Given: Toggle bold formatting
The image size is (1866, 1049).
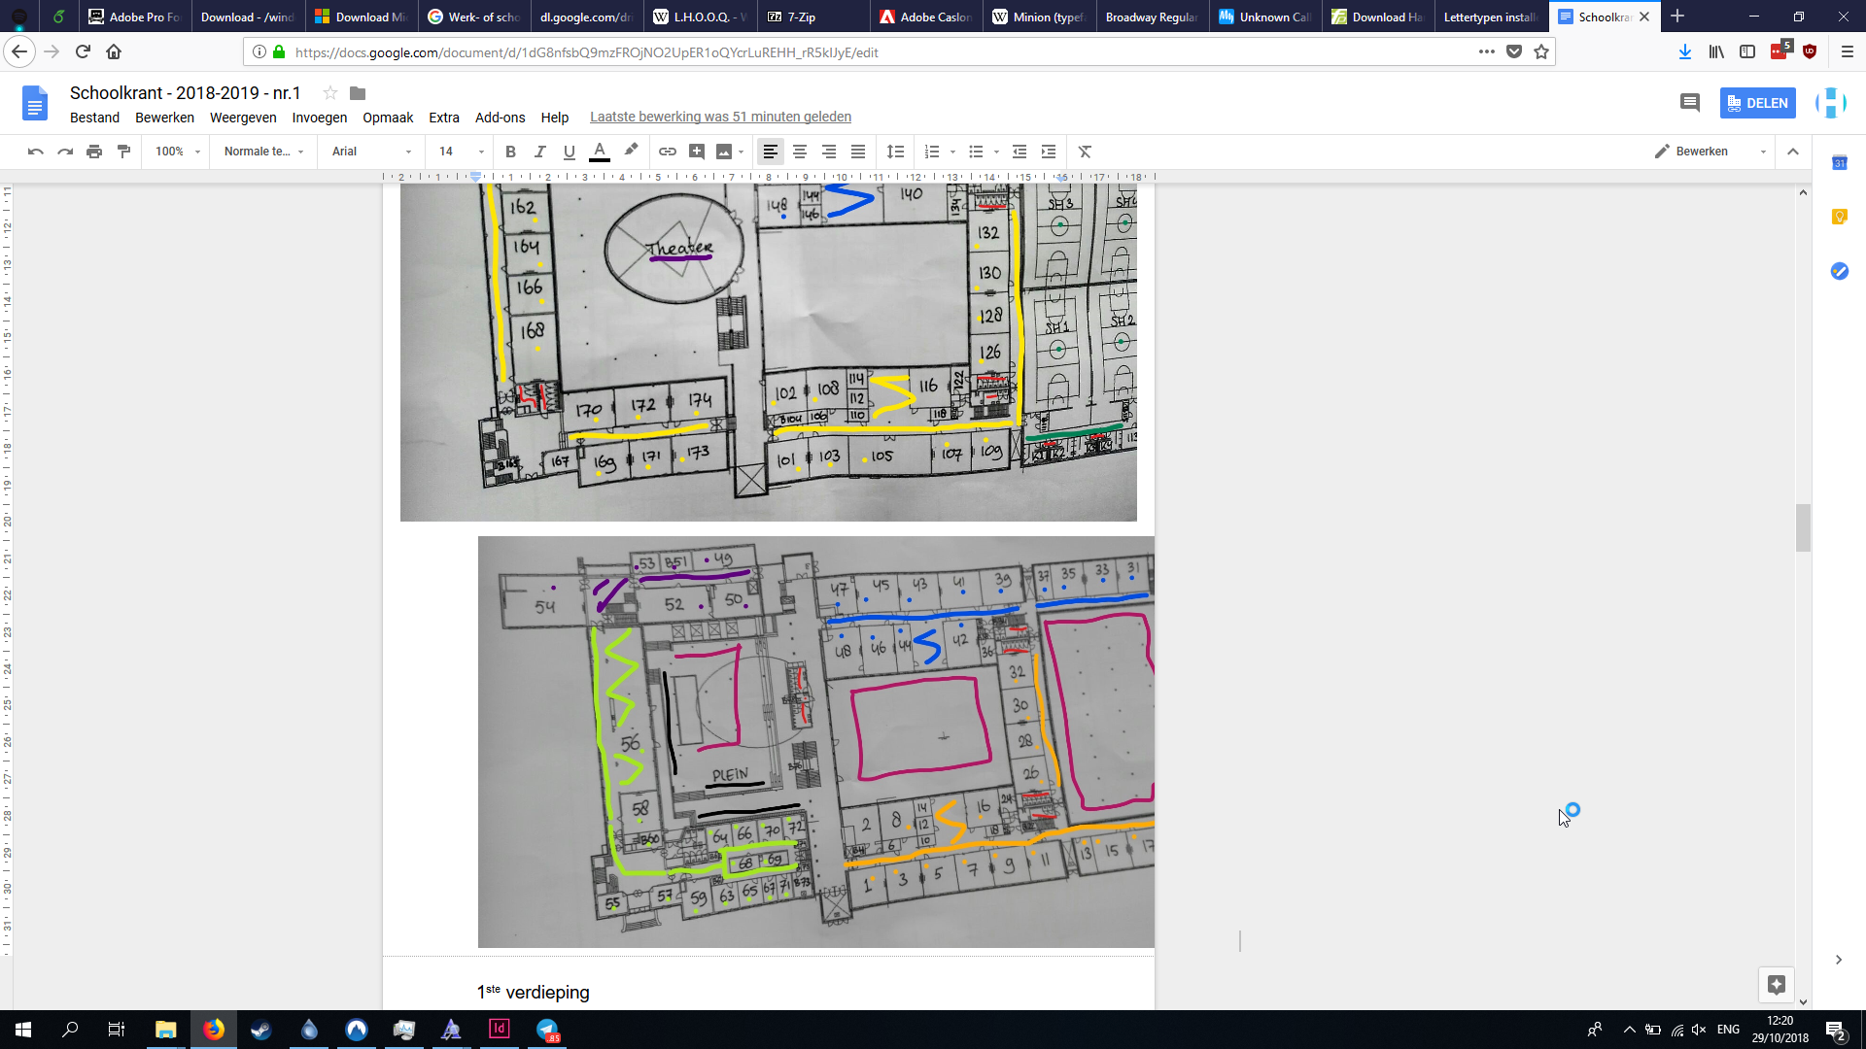Looking at the screenshot, I should [510, 152].
